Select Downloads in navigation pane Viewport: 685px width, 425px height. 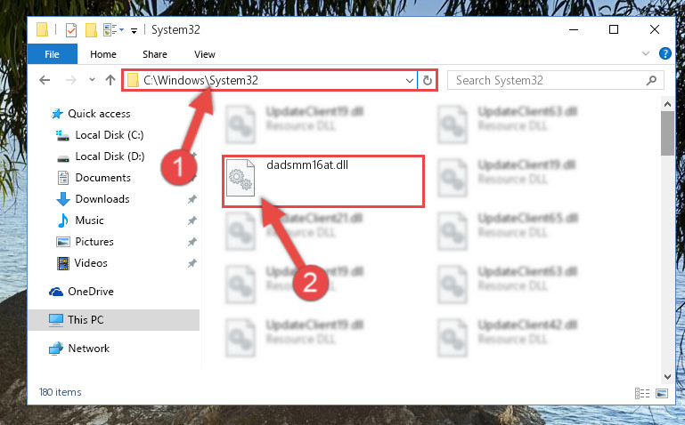pyautogui.click(x=102, y=199)
